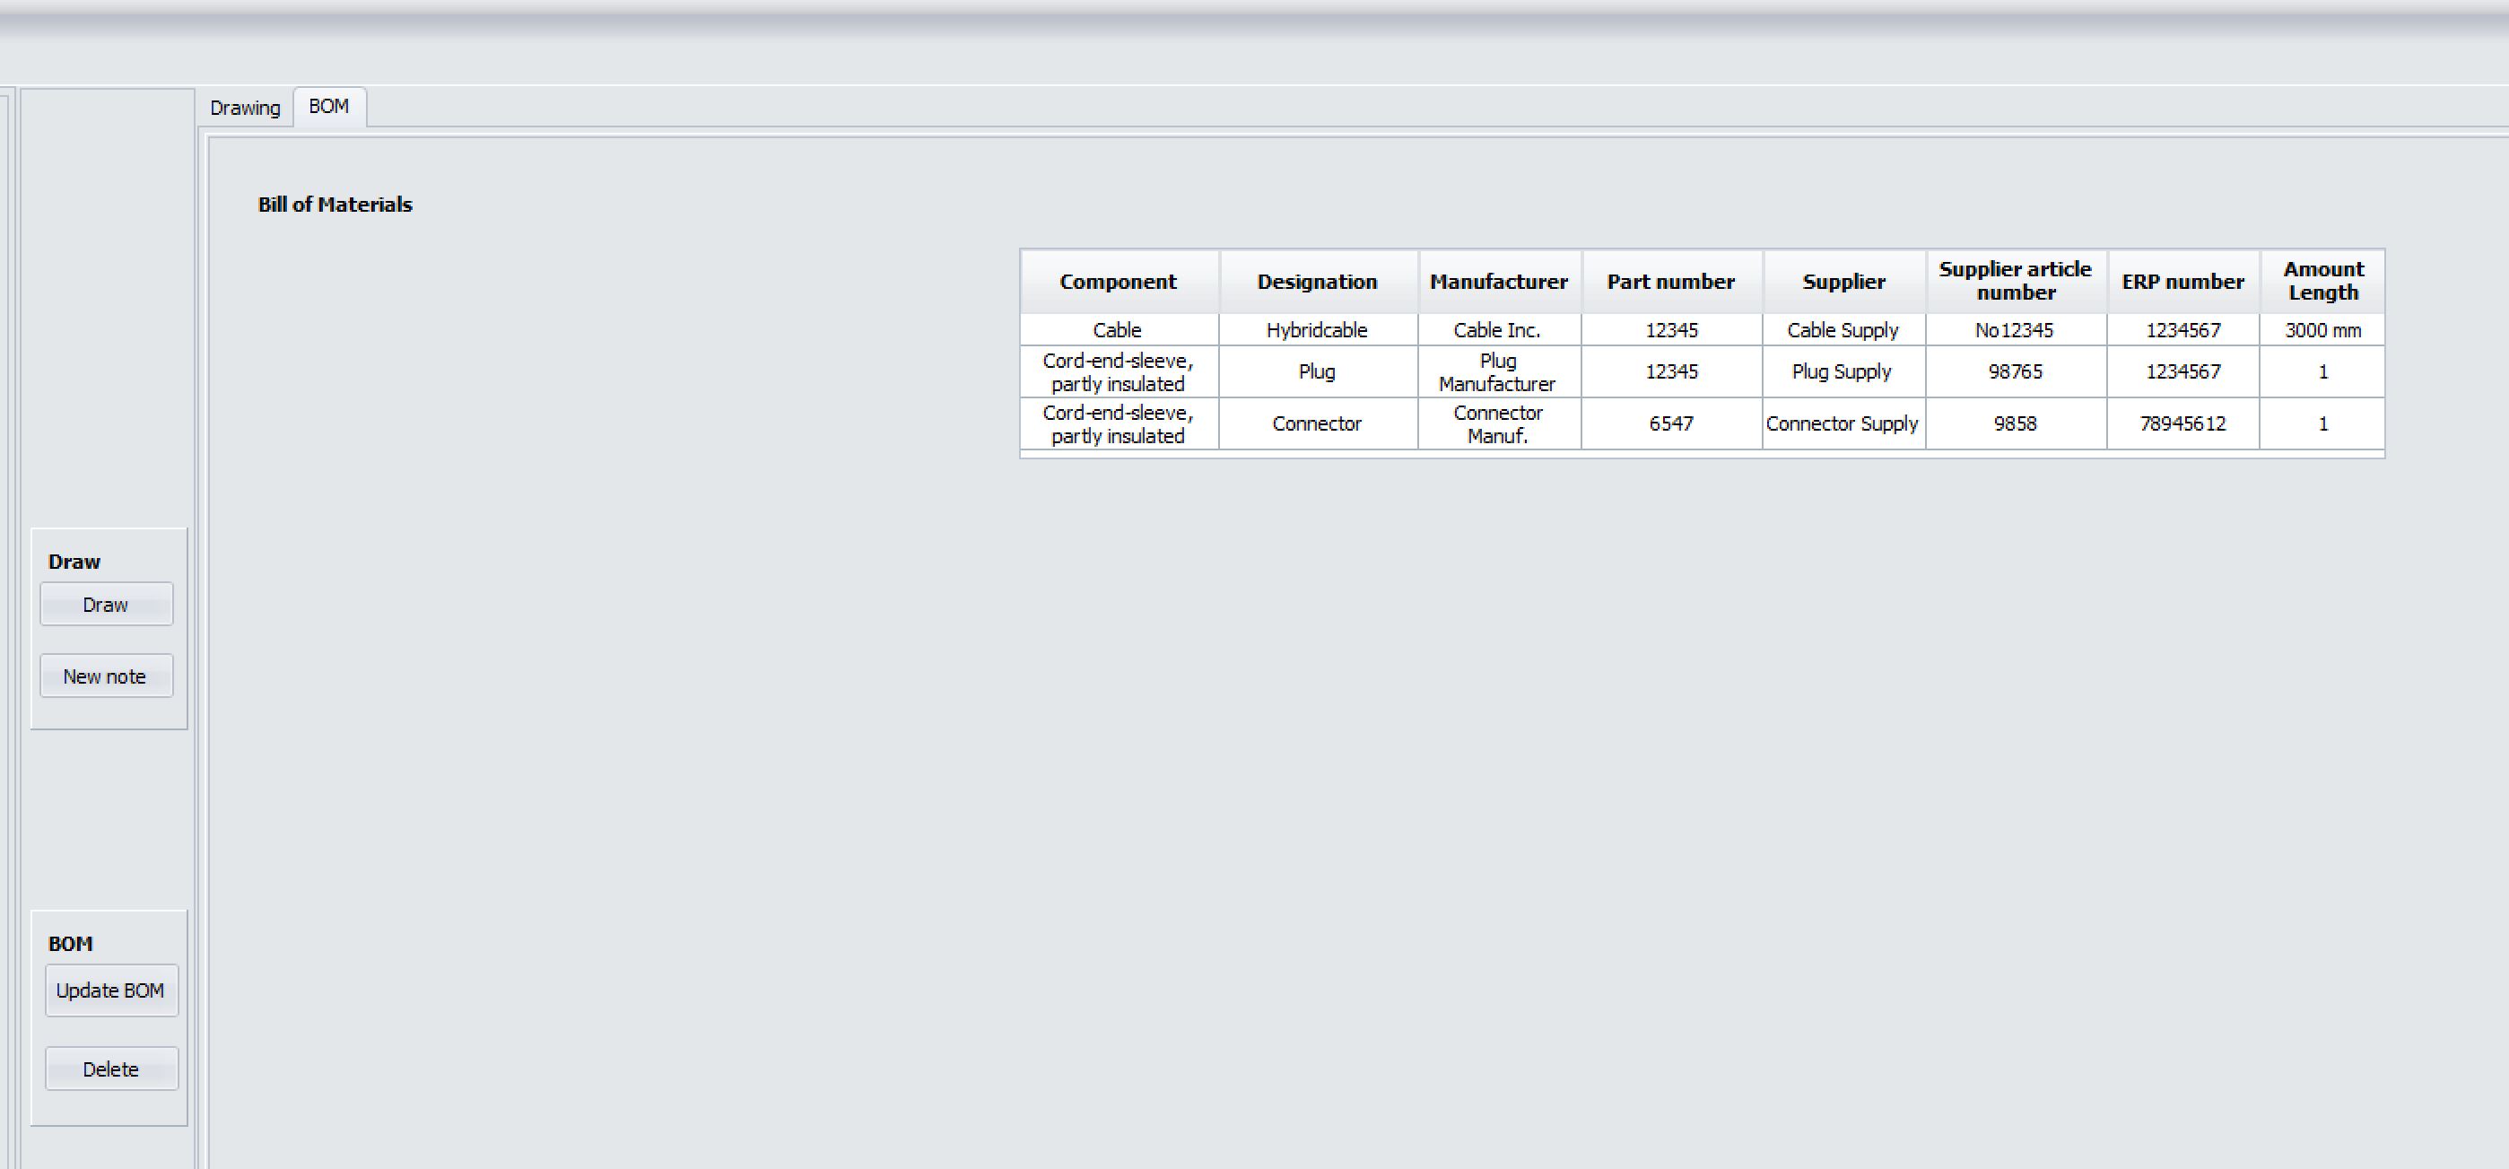Click the Draw button
Screen dimensions: 2509x1169
(x=106, y=605)
